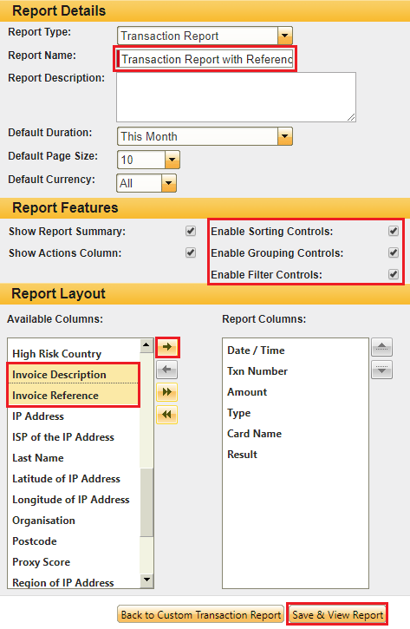The width and height of the screenshot is (410, 629).
Task: Click Save & View Report button
Action: pos(337,614)
